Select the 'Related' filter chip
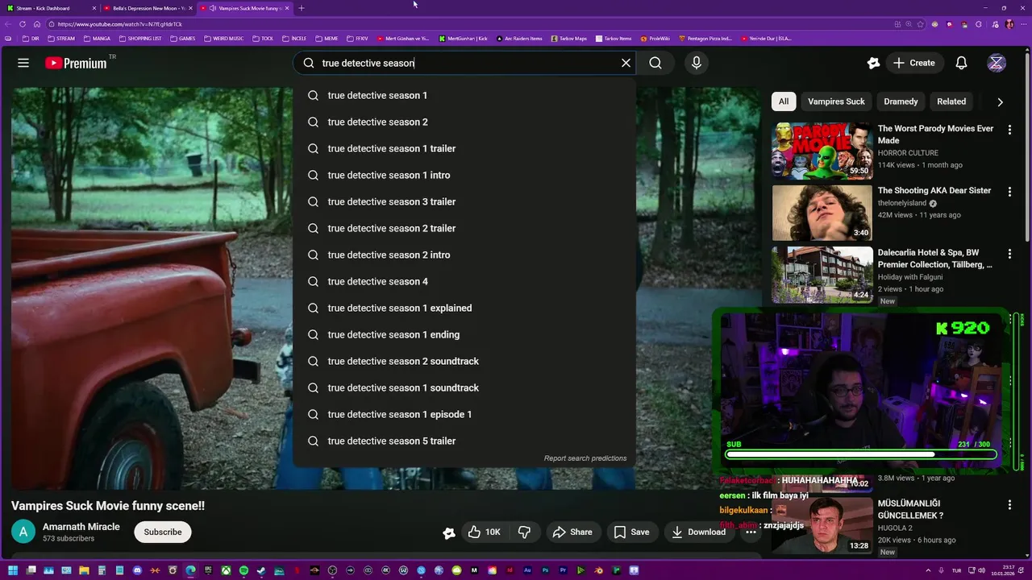Screen dimensions: 1032x580 951,101
